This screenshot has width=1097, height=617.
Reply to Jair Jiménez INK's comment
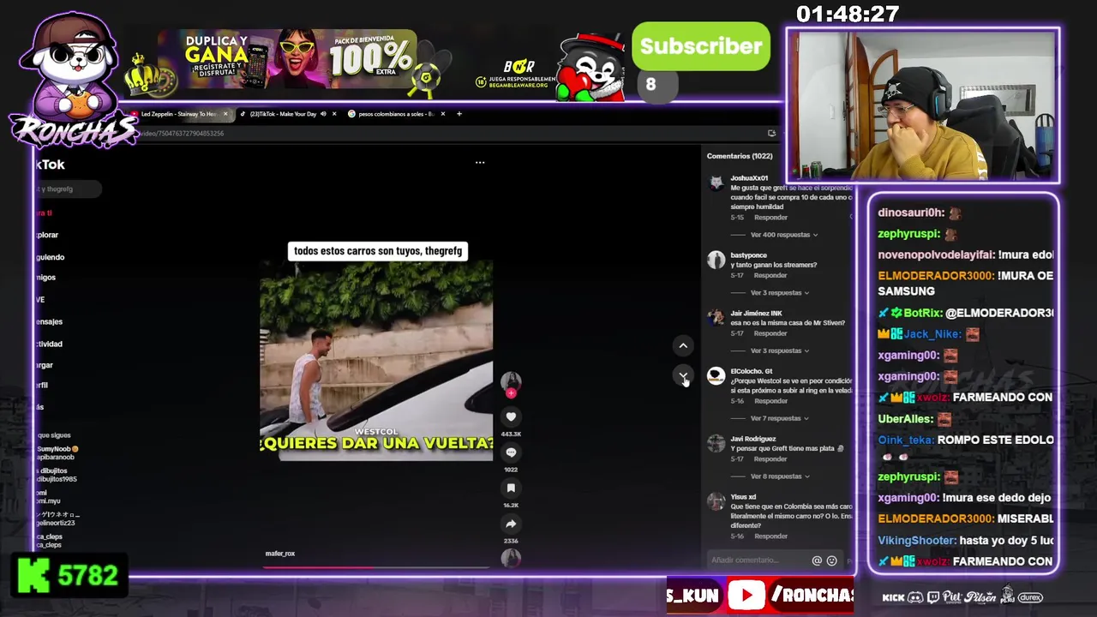770,333
